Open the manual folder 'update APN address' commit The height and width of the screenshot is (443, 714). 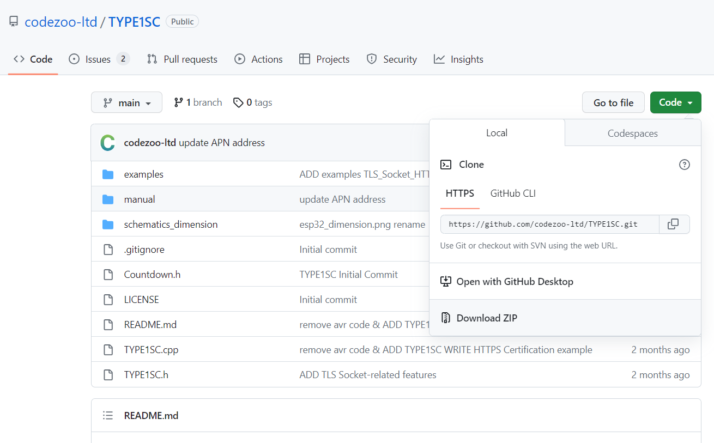click(x=342, y=199)
